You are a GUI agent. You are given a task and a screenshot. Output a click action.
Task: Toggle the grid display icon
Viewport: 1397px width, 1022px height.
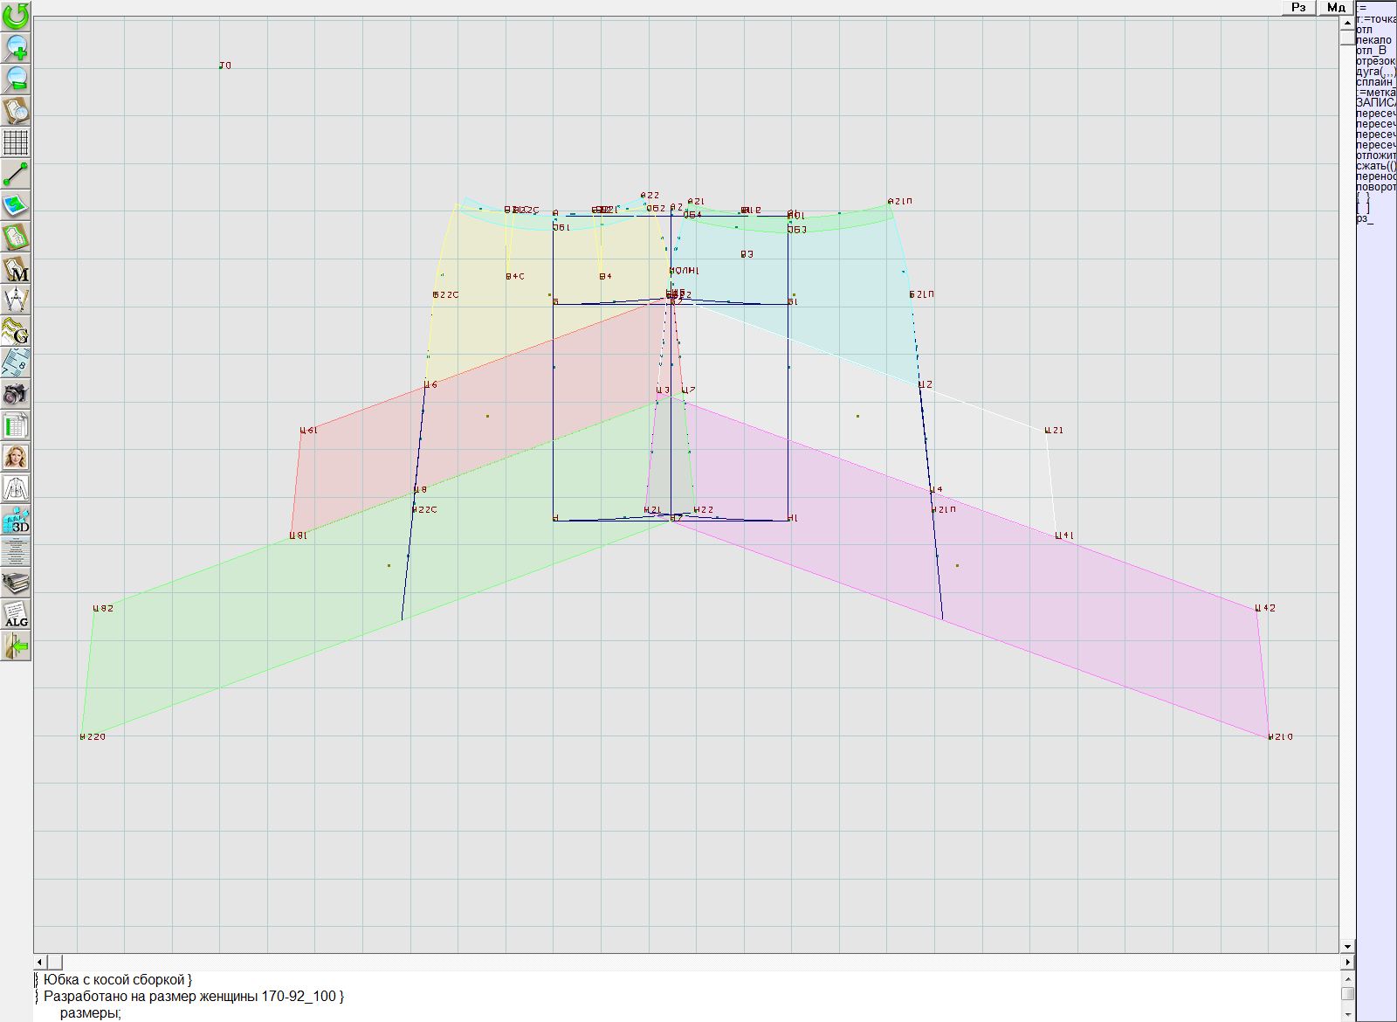(x=16, y=142)
